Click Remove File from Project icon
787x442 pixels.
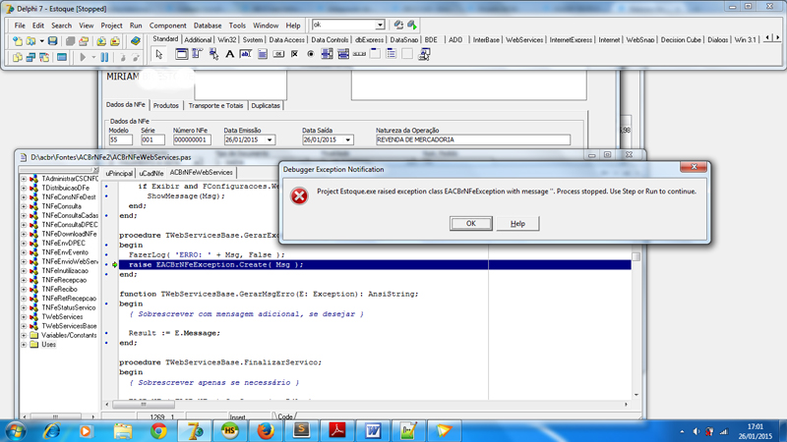[x=115, y=41]
